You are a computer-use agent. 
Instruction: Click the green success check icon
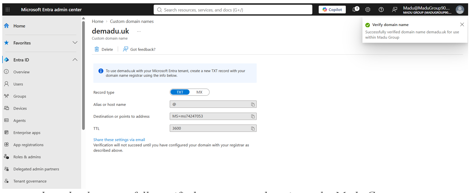pyautogui.click(x=367, y=25)
